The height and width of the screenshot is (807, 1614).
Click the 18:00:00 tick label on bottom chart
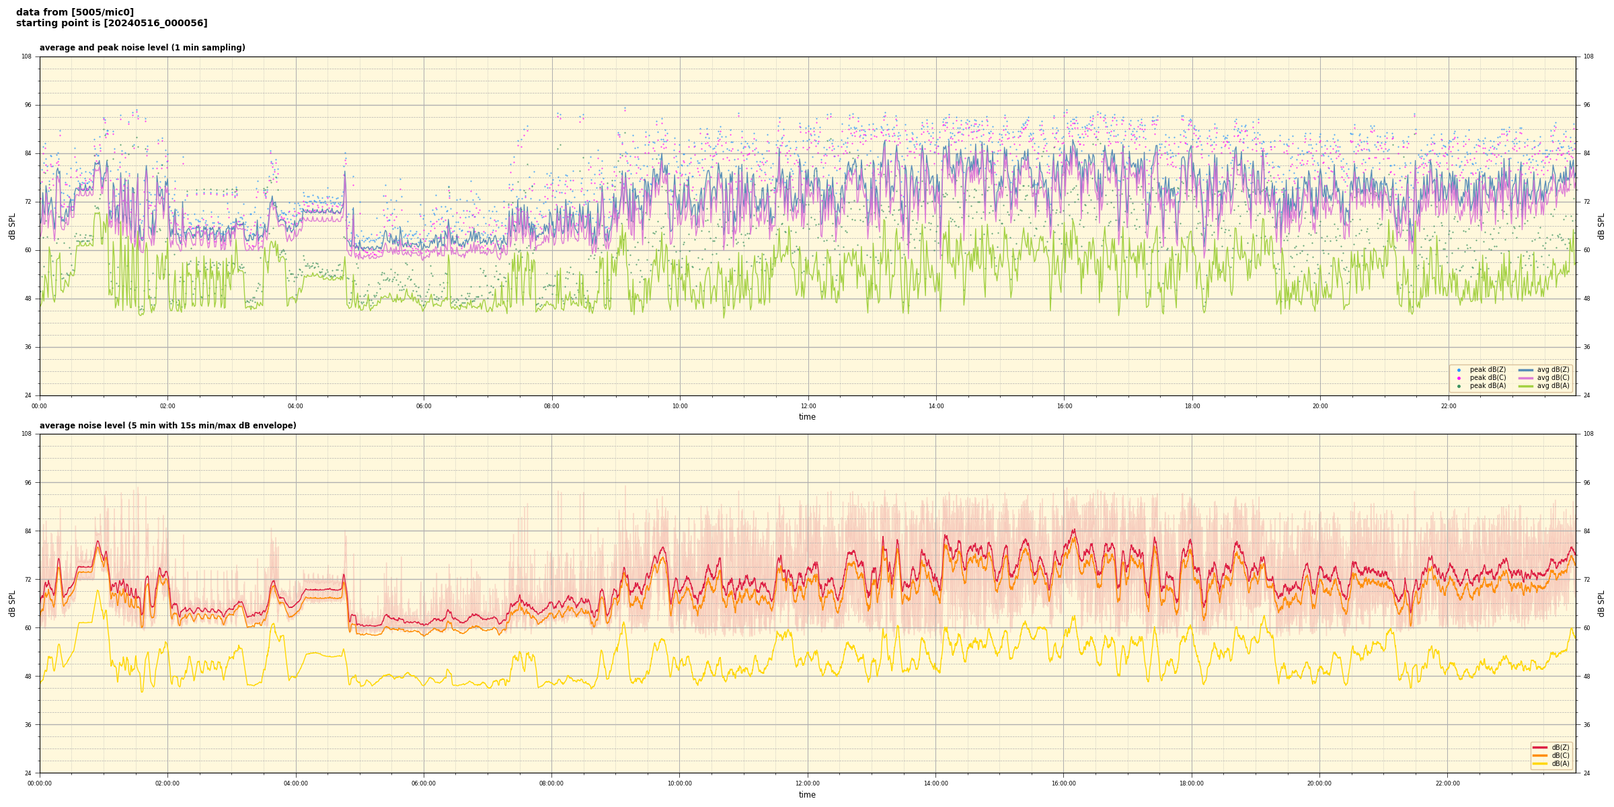(x=1191, y=783)
